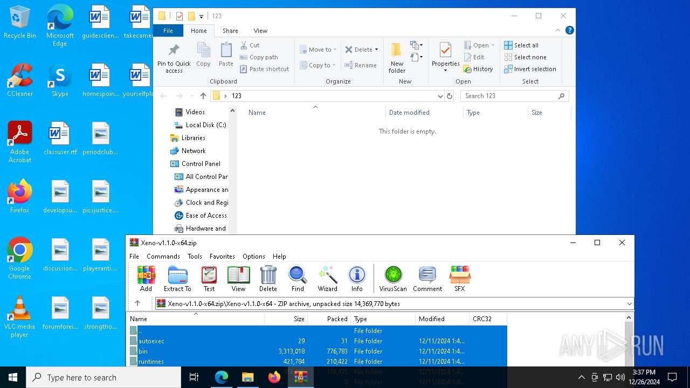Open the Copy to dropdown

(x=318, y=65)
